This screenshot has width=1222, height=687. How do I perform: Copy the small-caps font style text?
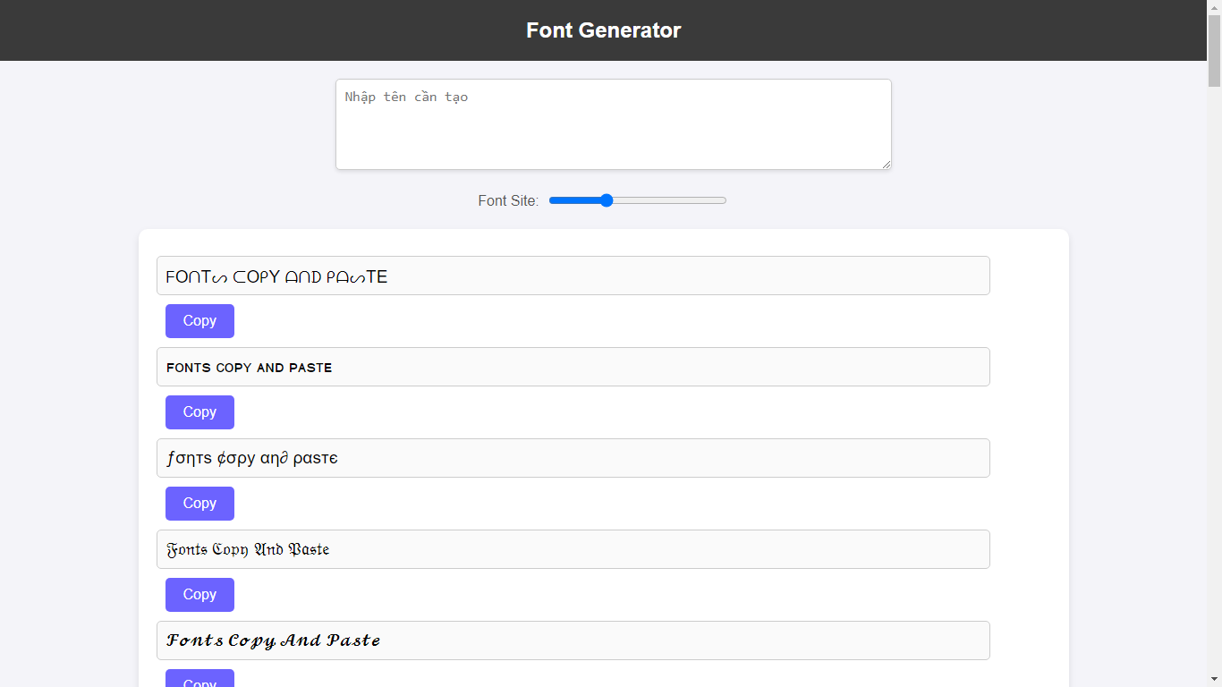click(199, 412)
